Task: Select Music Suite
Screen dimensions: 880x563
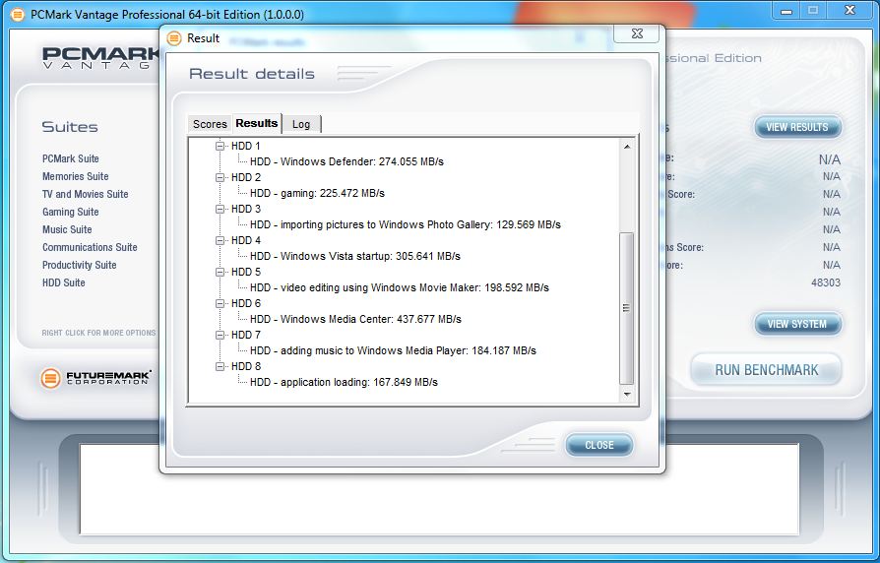Action: tap(67, 229)
